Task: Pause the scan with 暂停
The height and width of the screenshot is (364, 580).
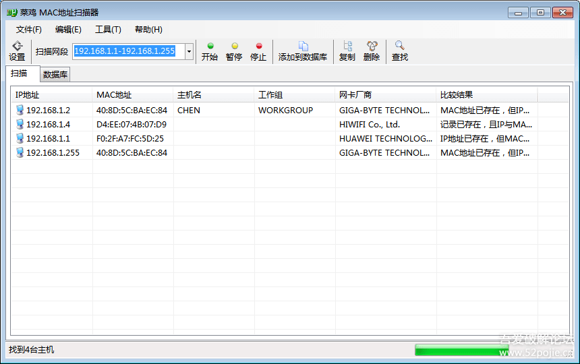Action: [x=234, y=51]
